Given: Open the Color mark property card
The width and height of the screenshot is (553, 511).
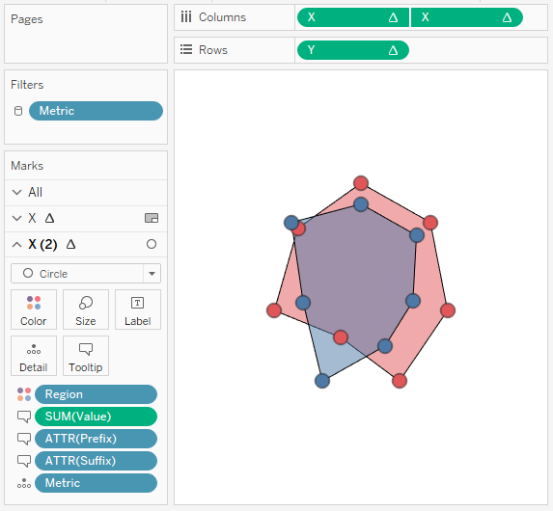Looking at the screenshot, I should 34,309.
